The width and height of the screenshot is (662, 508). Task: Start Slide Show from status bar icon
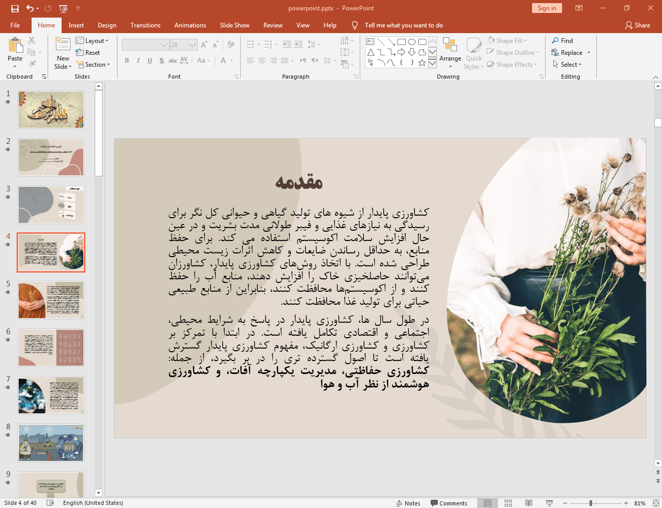click(x=549, y=503)
